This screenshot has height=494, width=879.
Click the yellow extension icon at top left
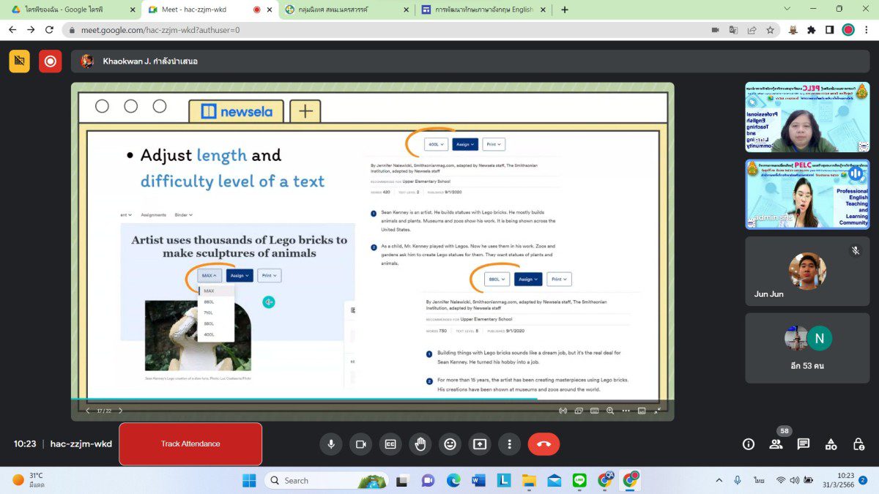(20, 61)
